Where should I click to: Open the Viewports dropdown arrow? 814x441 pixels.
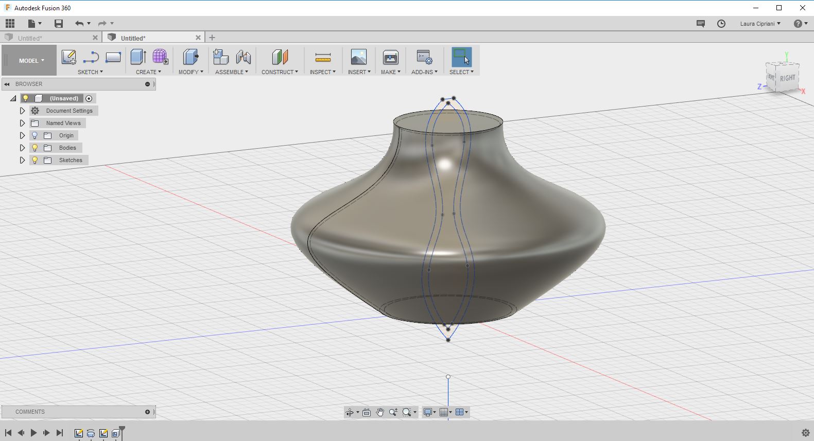click(x=466, y=412)
